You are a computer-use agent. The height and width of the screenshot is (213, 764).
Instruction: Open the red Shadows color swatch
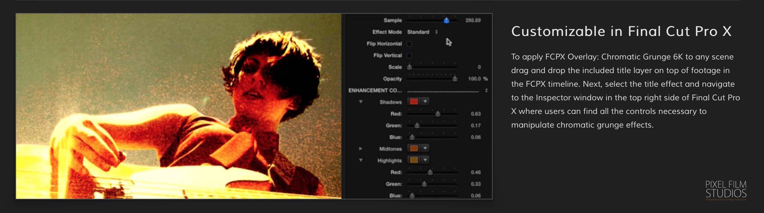pyautogui.click(x=414, y=102)
